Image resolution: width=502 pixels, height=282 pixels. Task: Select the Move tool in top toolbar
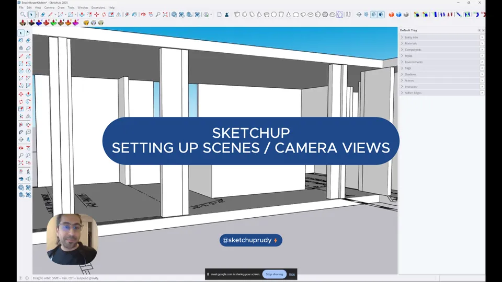(x=96, y=15)
